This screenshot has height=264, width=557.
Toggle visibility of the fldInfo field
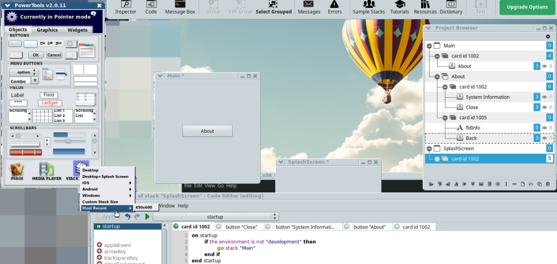tap(544, 128)
